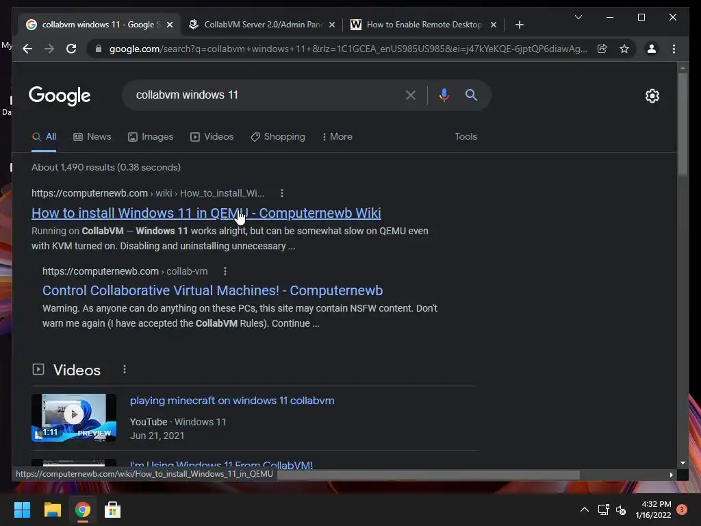
Task: Close the collabvm windows 11 Google tab
Action: [x=170, y=25]
